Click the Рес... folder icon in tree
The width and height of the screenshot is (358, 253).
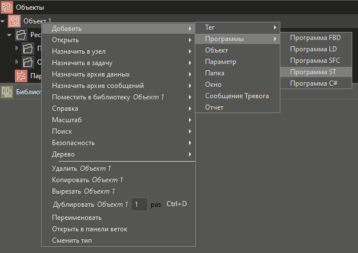pyautogui.click(x=22, y=35)
